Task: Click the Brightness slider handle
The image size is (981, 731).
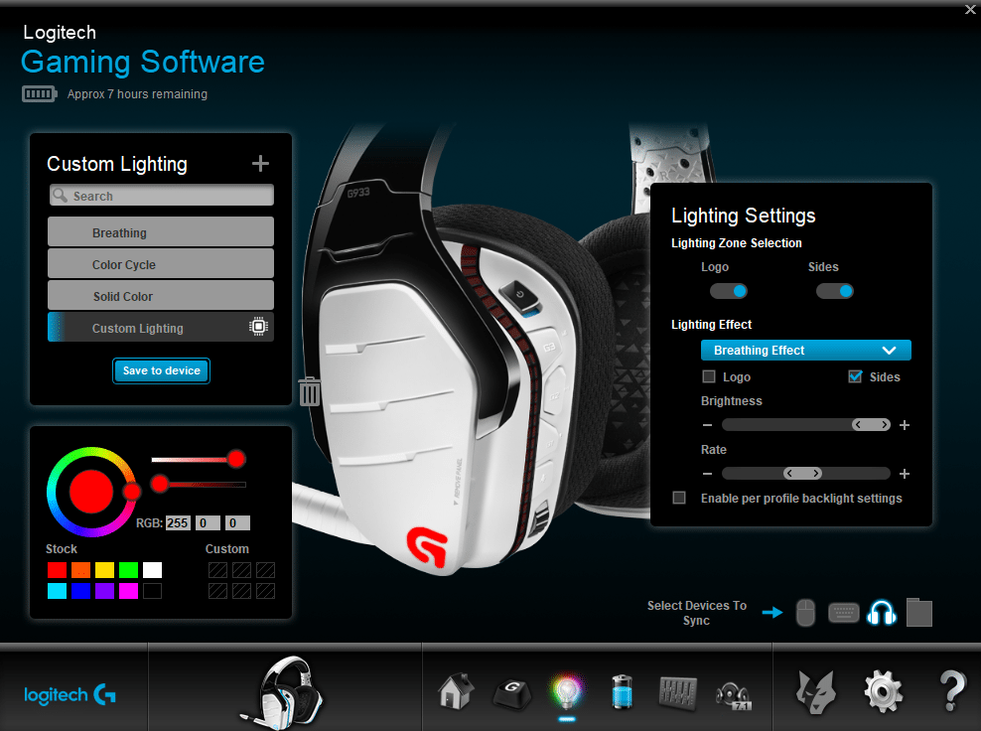Action: tap(871, 425)
